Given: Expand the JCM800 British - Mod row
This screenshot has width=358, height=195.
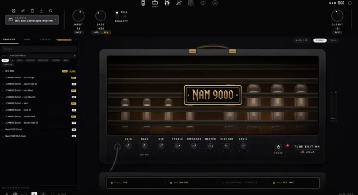Looking at the screenshot, I should point(3,103).
